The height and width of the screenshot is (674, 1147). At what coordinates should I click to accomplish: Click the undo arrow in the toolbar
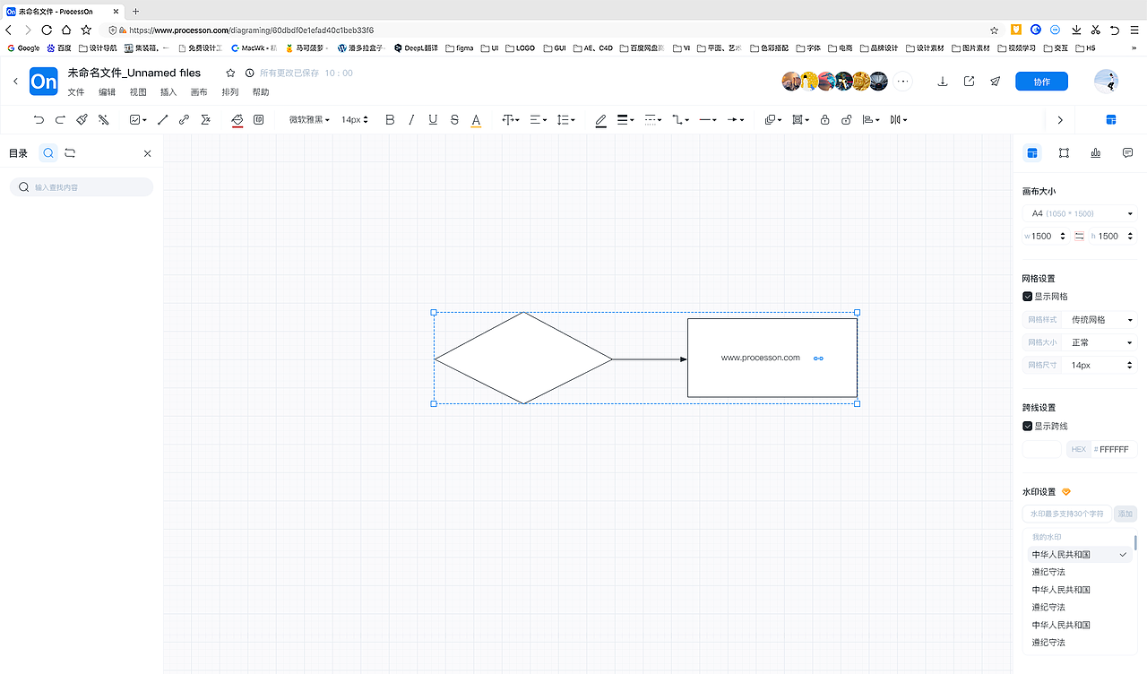(39, 119)
